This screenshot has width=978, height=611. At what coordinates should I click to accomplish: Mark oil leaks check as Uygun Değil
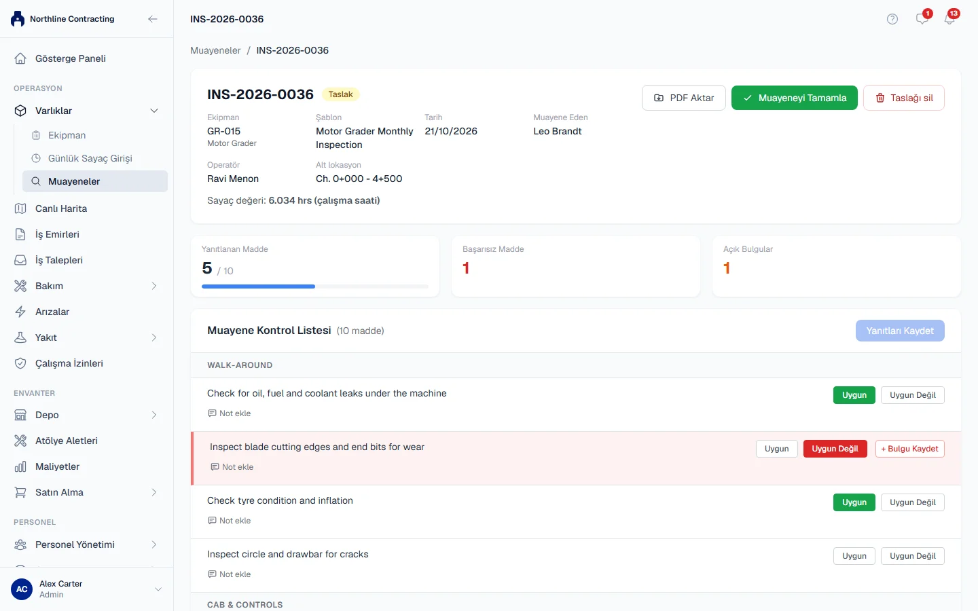click(913, 395)
